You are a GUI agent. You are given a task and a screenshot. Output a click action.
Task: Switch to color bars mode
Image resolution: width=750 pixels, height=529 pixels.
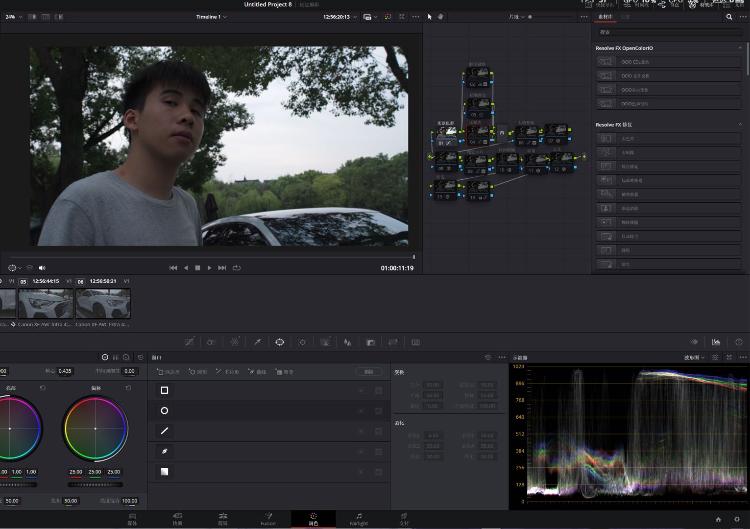pyautogui.click(x=116, y=358)
